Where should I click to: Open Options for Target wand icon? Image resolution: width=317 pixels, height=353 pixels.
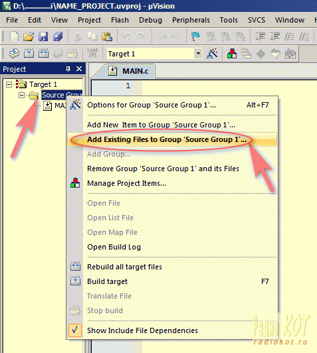pyautogui.click(x=213, y=54)
